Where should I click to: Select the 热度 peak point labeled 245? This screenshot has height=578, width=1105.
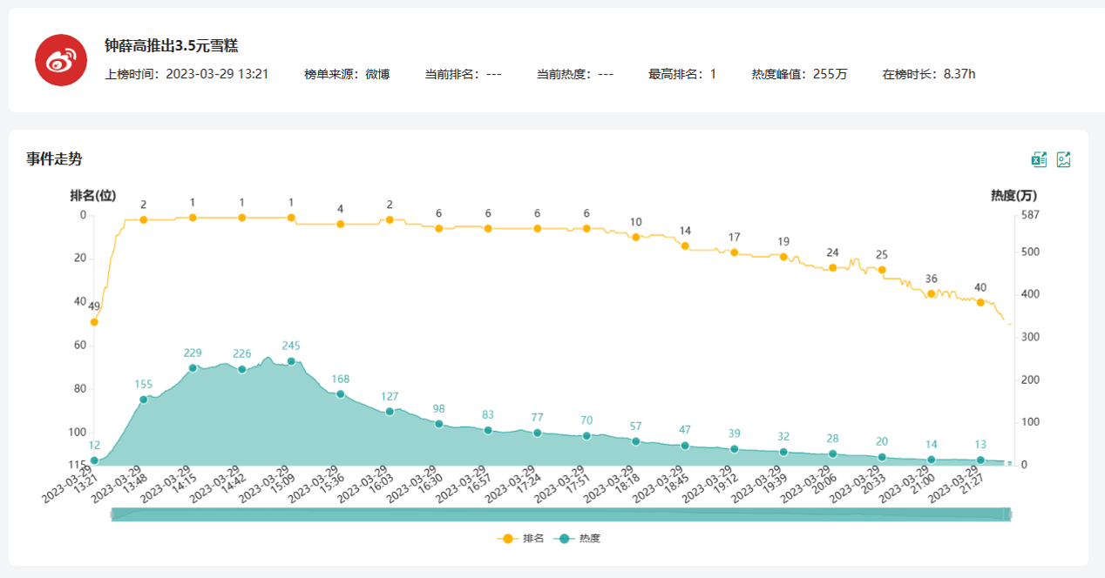(x=291, y=361)
